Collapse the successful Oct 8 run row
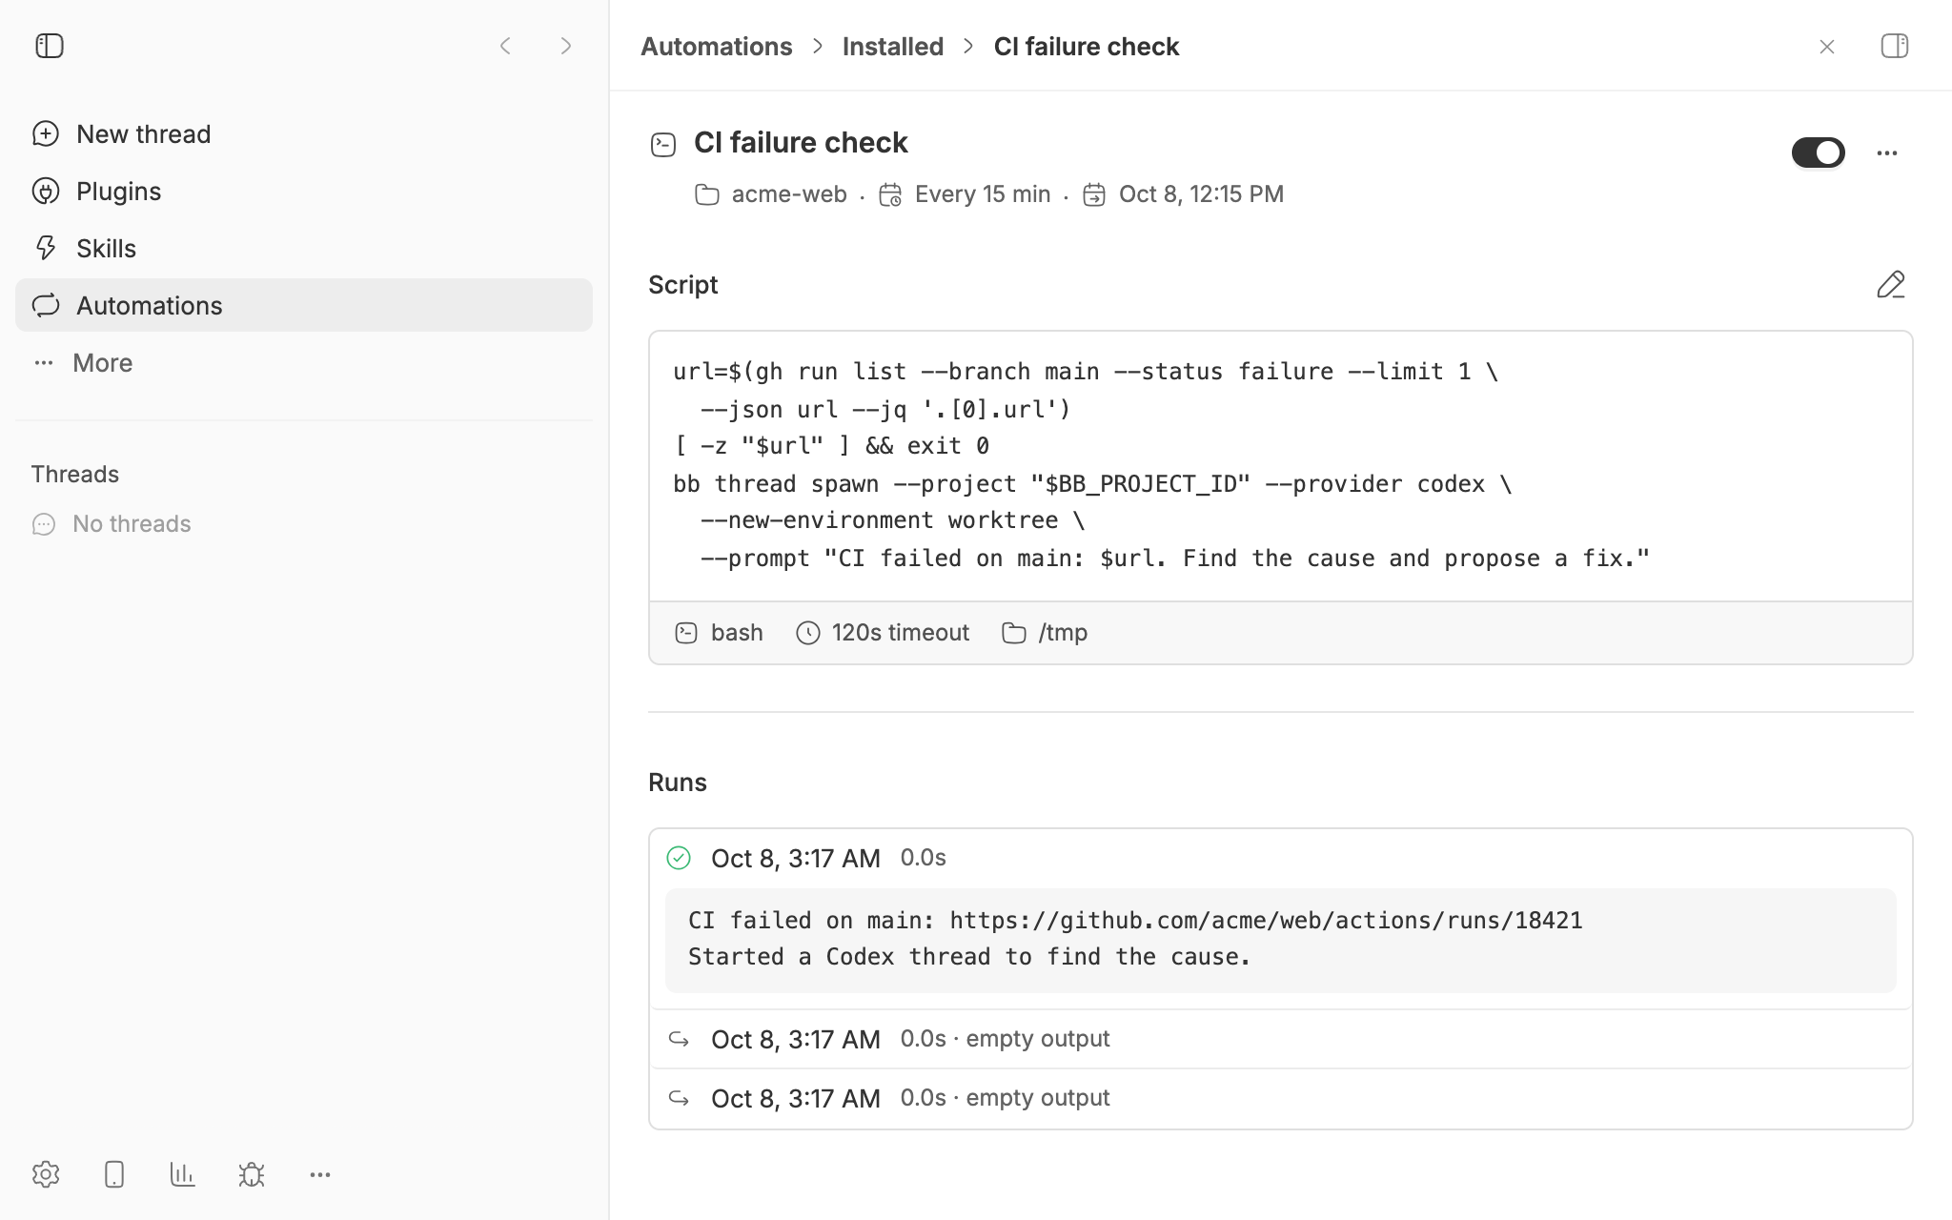Viewport: 1952px width, 1220px height. pos(1281,858)
